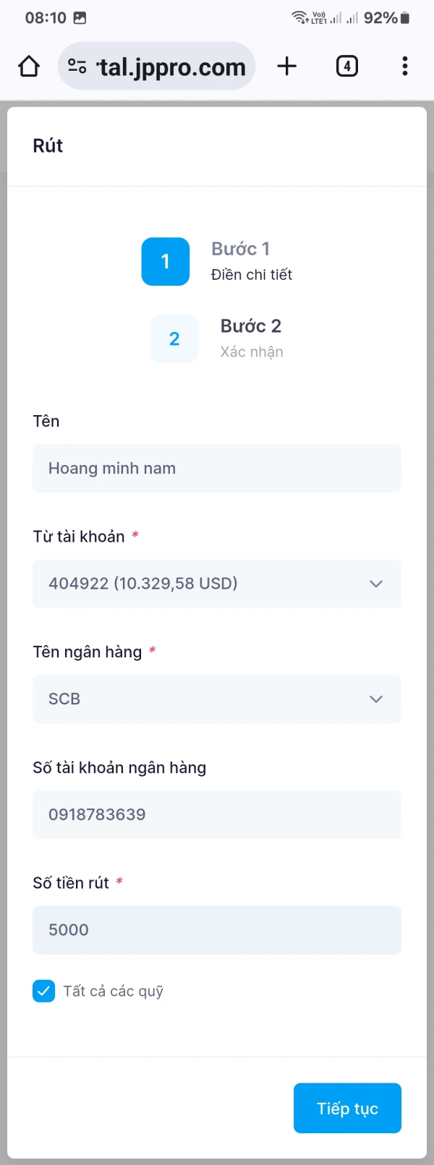This screenshot has height=1165, width=434.
Task: Tap the URL address bar text
Action: (x=172, y=67)
